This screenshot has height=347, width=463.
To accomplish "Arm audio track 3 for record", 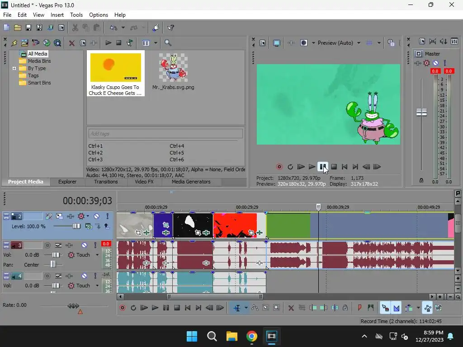I will tap(47, 245).
